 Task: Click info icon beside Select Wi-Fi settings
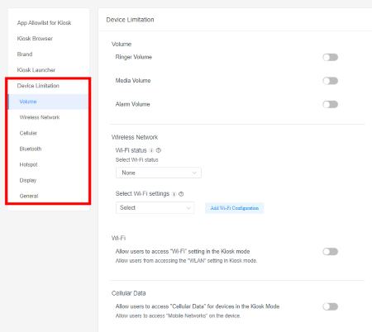[x=174, y=194]
